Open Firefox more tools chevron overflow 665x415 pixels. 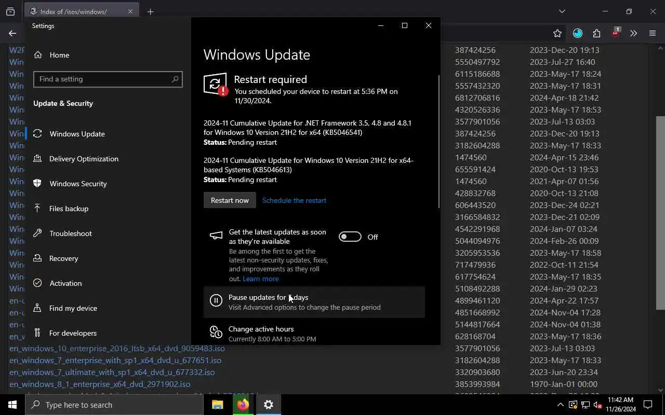(633, 33)
